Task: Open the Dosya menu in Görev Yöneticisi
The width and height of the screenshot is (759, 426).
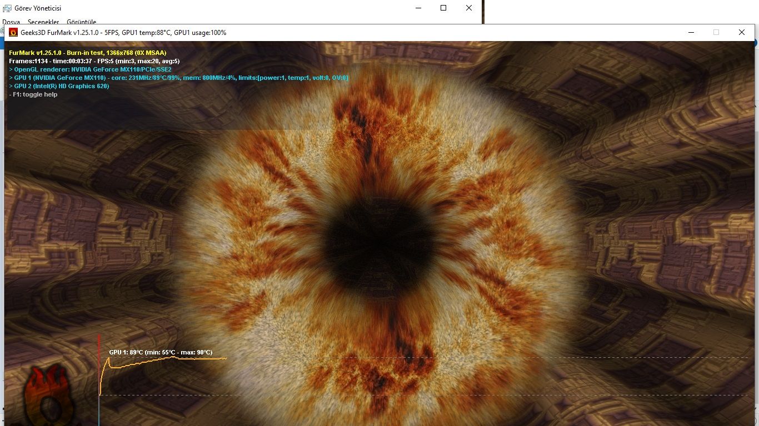Action: click(11, 22)
